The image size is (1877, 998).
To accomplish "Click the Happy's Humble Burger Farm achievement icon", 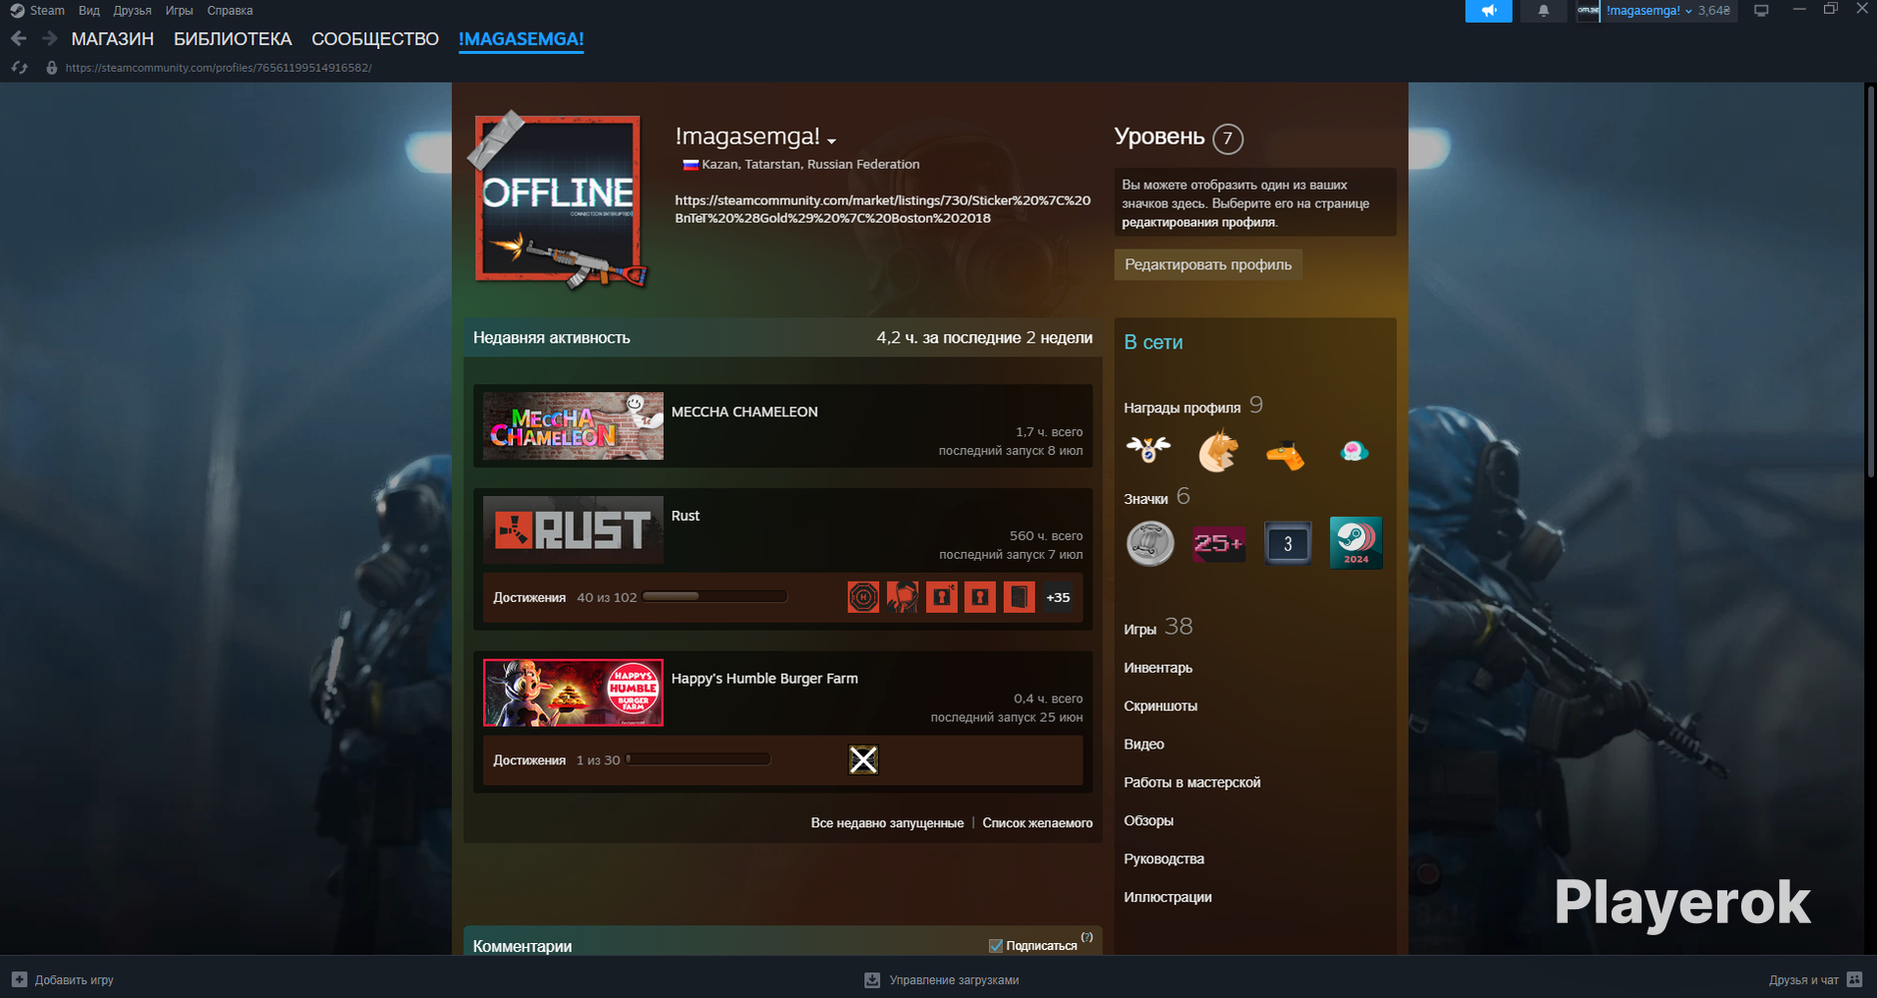I will click(x=863, y=759).
